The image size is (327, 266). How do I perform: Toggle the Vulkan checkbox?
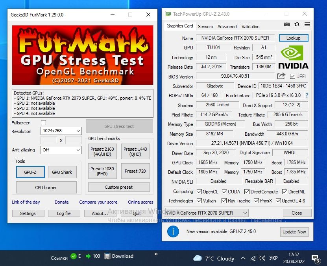[x=199, y=201]
